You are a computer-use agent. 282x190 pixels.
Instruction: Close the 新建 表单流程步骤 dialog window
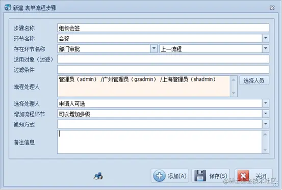272,8
